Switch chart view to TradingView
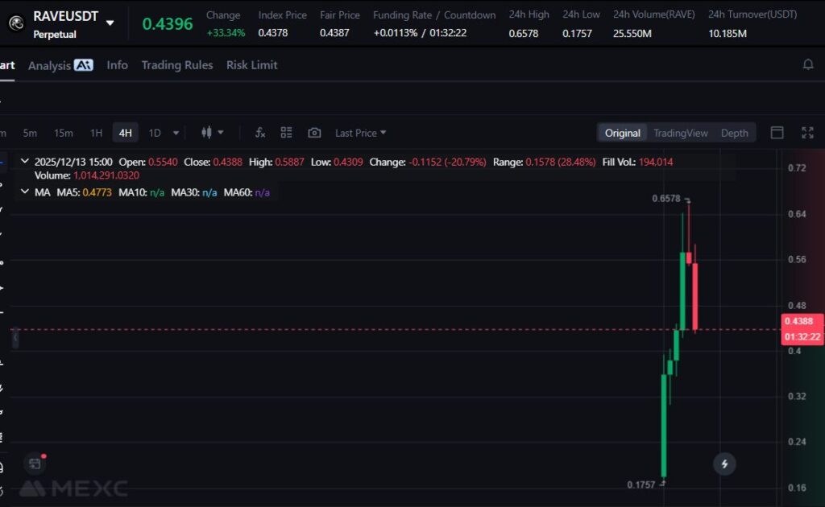This screenshot has height=507, width=825. 680,133
